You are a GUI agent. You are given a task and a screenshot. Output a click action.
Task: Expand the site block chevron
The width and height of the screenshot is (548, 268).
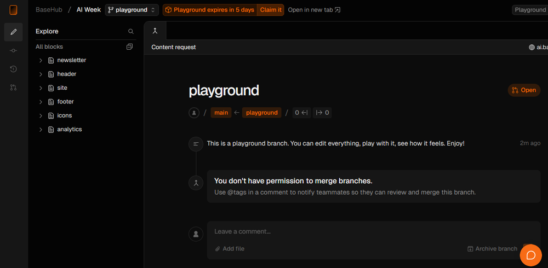pyautogui.click(x=41, y=88)
